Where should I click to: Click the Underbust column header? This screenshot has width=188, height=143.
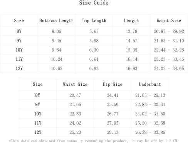pyautogui.click(x=150, y=84)
